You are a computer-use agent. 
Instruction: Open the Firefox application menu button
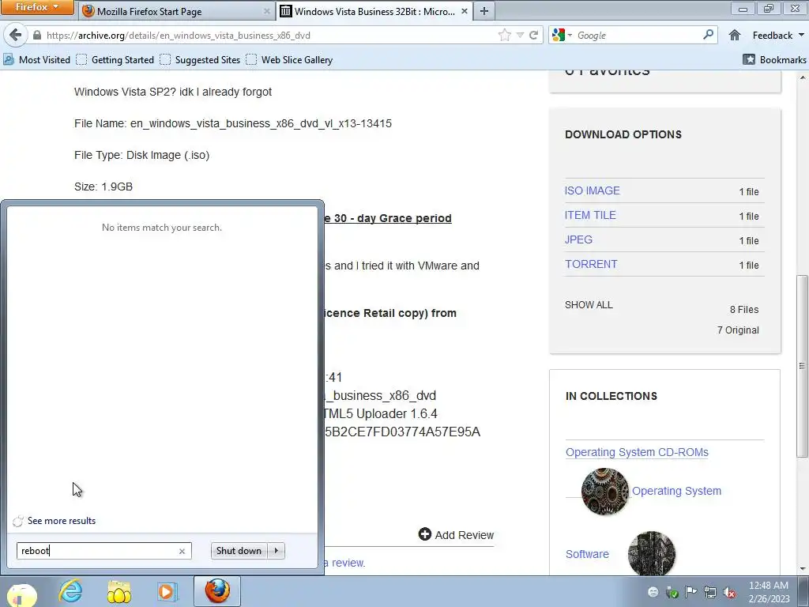tap(37, 7)
